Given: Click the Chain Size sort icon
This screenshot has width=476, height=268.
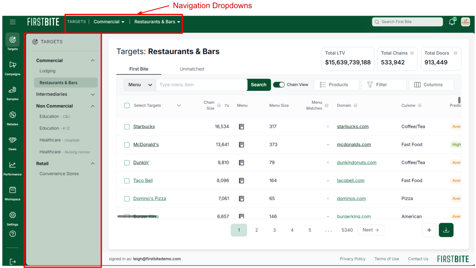Looking at the screenshot, I should point(227,106).
